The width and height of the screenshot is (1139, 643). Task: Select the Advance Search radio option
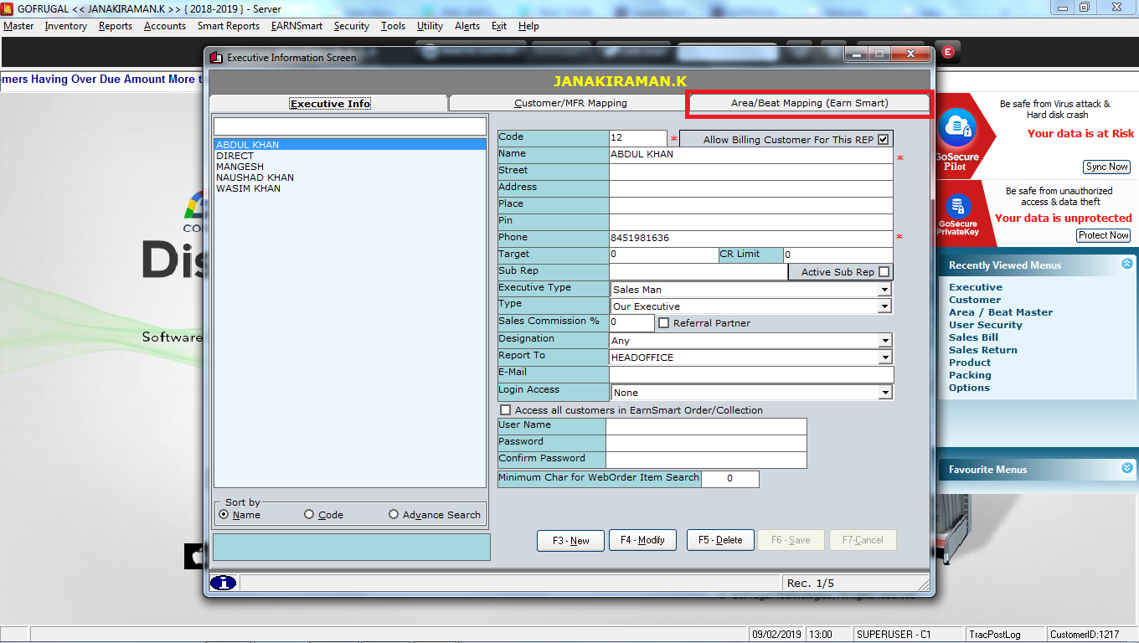tap(394, 515)
